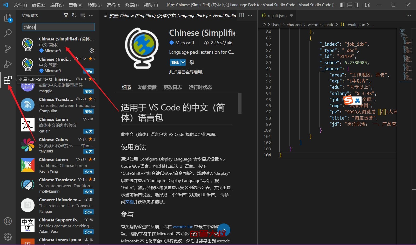Open the Explorer view in activity bar

tap(8, 18)
